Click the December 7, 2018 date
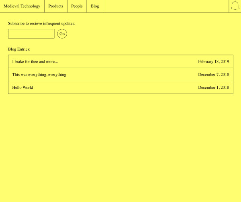The height and width of the screenshot is (202, 241). point(213,74)
